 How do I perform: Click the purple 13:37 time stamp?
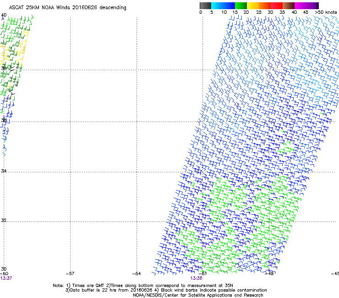click(x=6, y=278)
